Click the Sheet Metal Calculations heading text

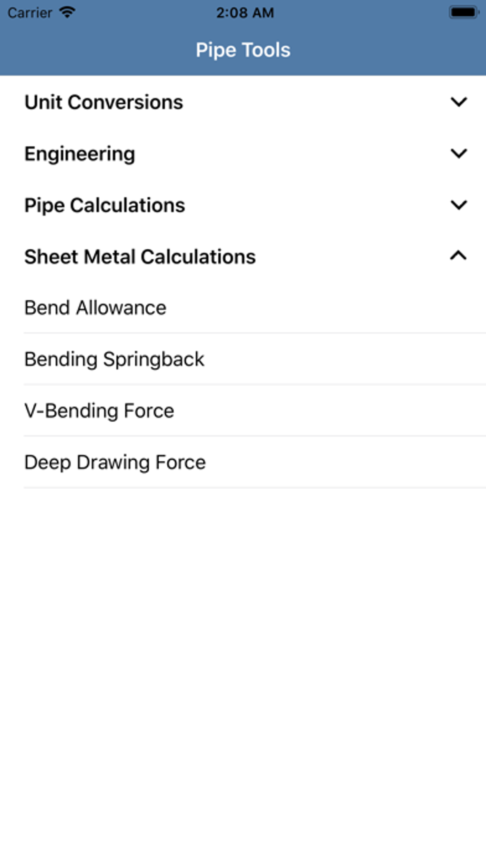click(x=140, y=256)
